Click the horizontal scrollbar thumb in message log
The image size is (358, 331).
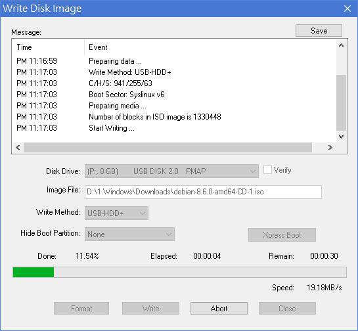[x=168, y=148]
